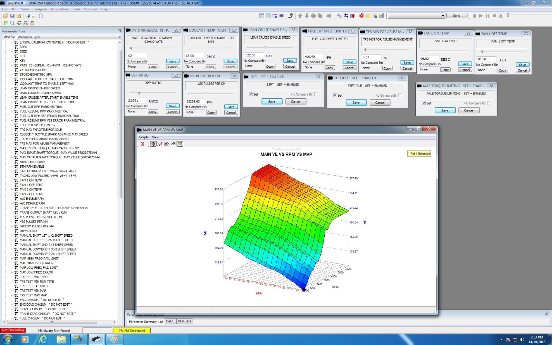Image resolution: width=552 pixels, height=345 pixels.
Task: Switch to the Dash tab
Action: pos(170,321)
